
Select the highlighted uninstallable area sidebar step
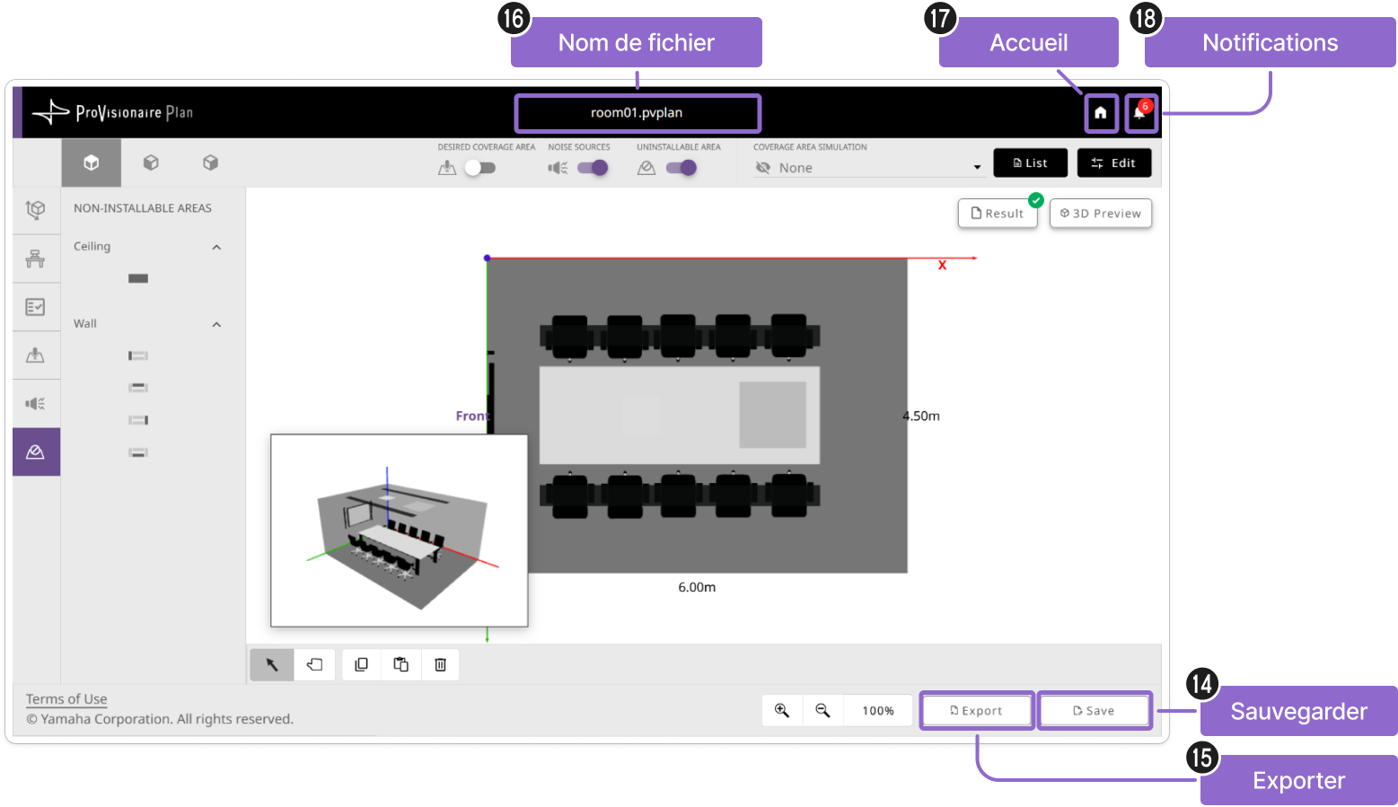coord(36,452)
